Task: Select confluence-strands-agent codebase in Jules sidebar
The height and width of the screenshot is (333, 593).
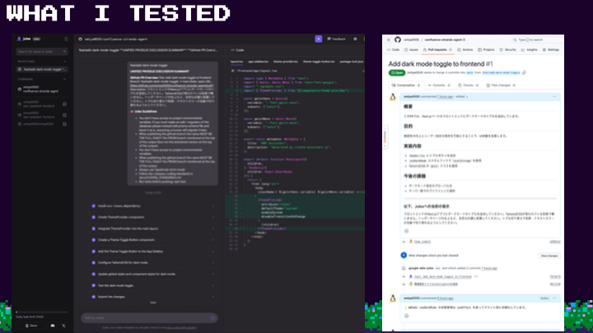Action: (42, 89)
